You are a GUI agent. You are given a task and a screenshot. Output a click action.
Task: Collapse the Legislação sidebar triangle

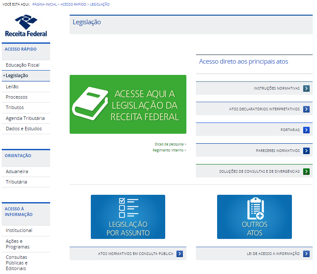[x=4, y=75]
